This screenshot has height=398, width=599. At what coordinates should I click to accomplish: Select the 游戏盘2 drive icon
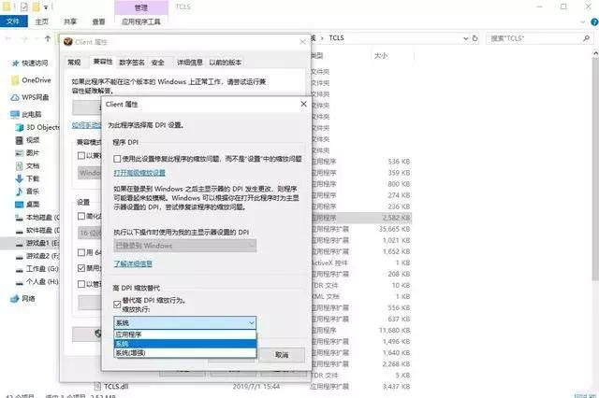click(x=20, y=257)
